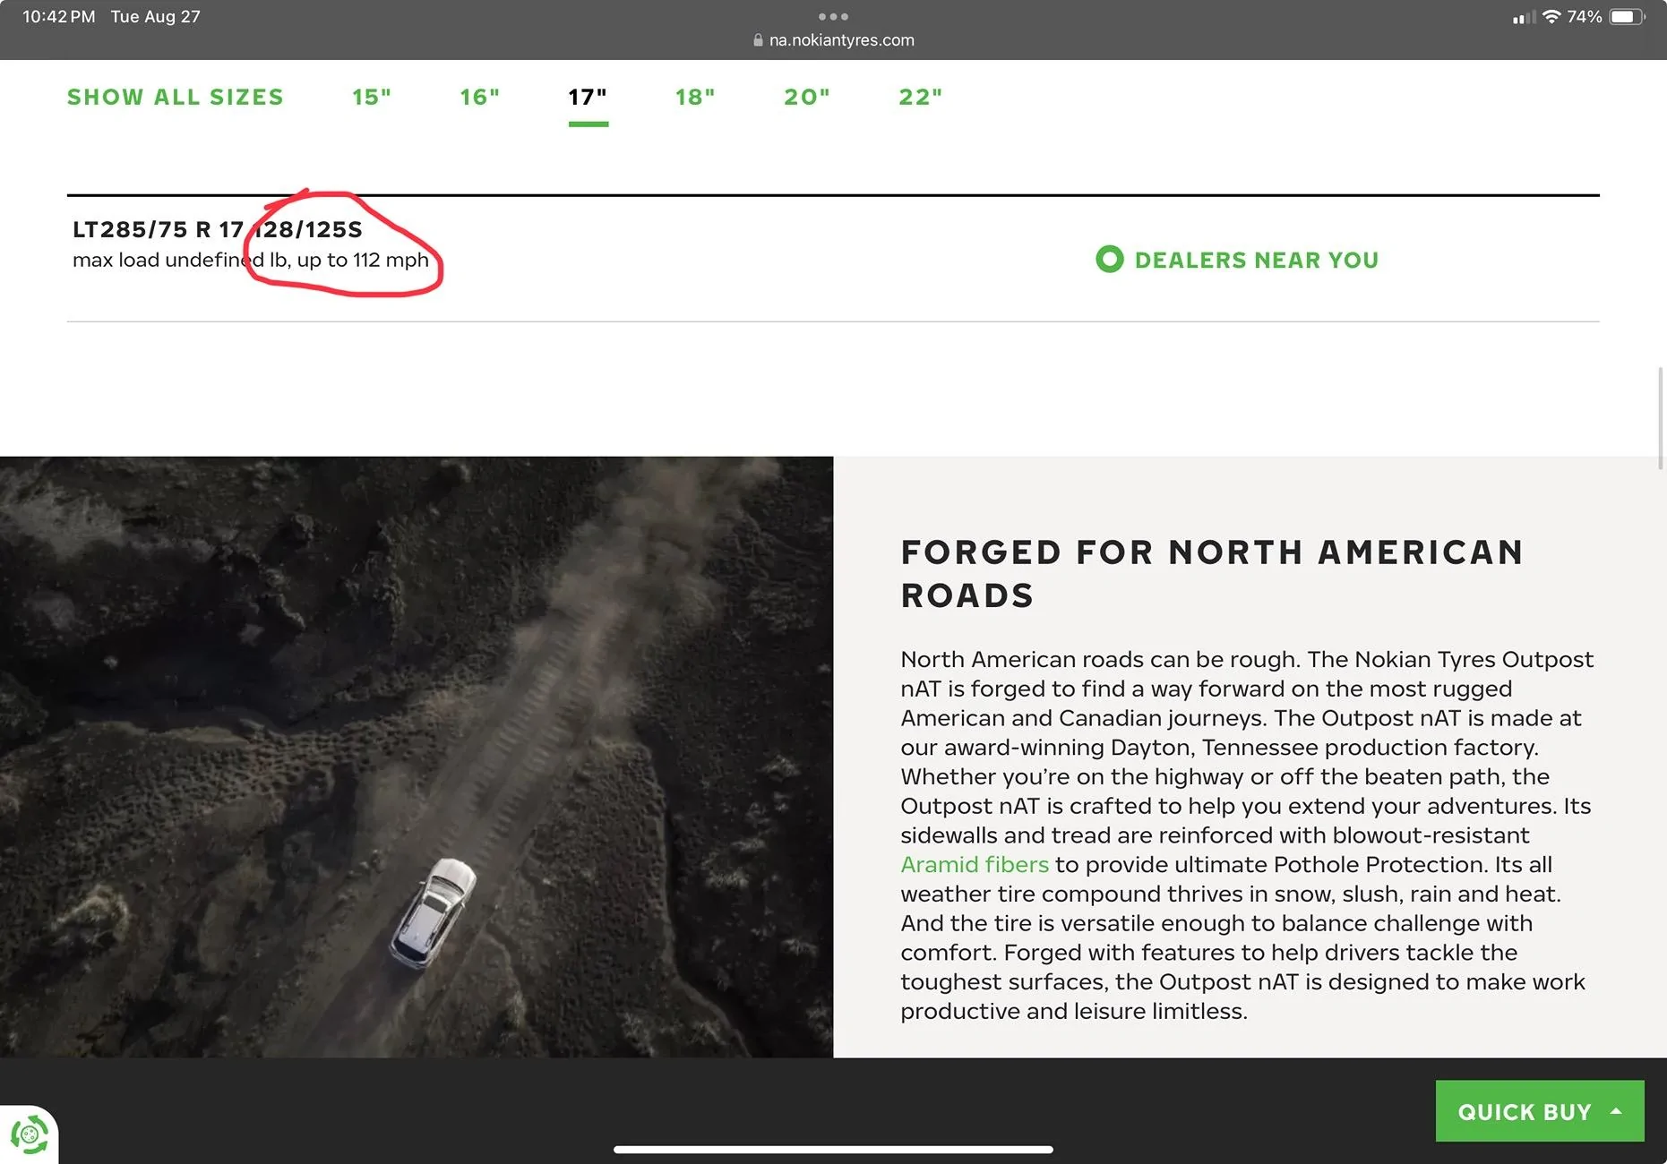This screenshot has height=1164, width=1667.
Task: Click the LT285/75 R 17 128/125S tire size
Action: tap(218, 229)
